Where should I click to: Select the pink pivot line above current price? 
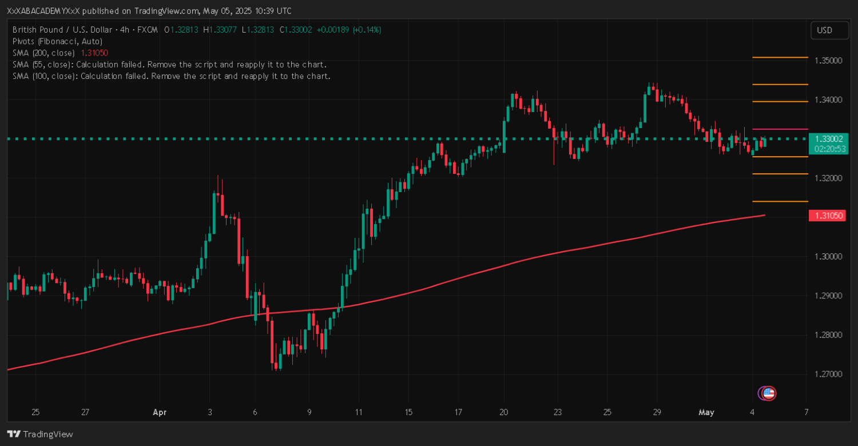[x=780, y=129]
